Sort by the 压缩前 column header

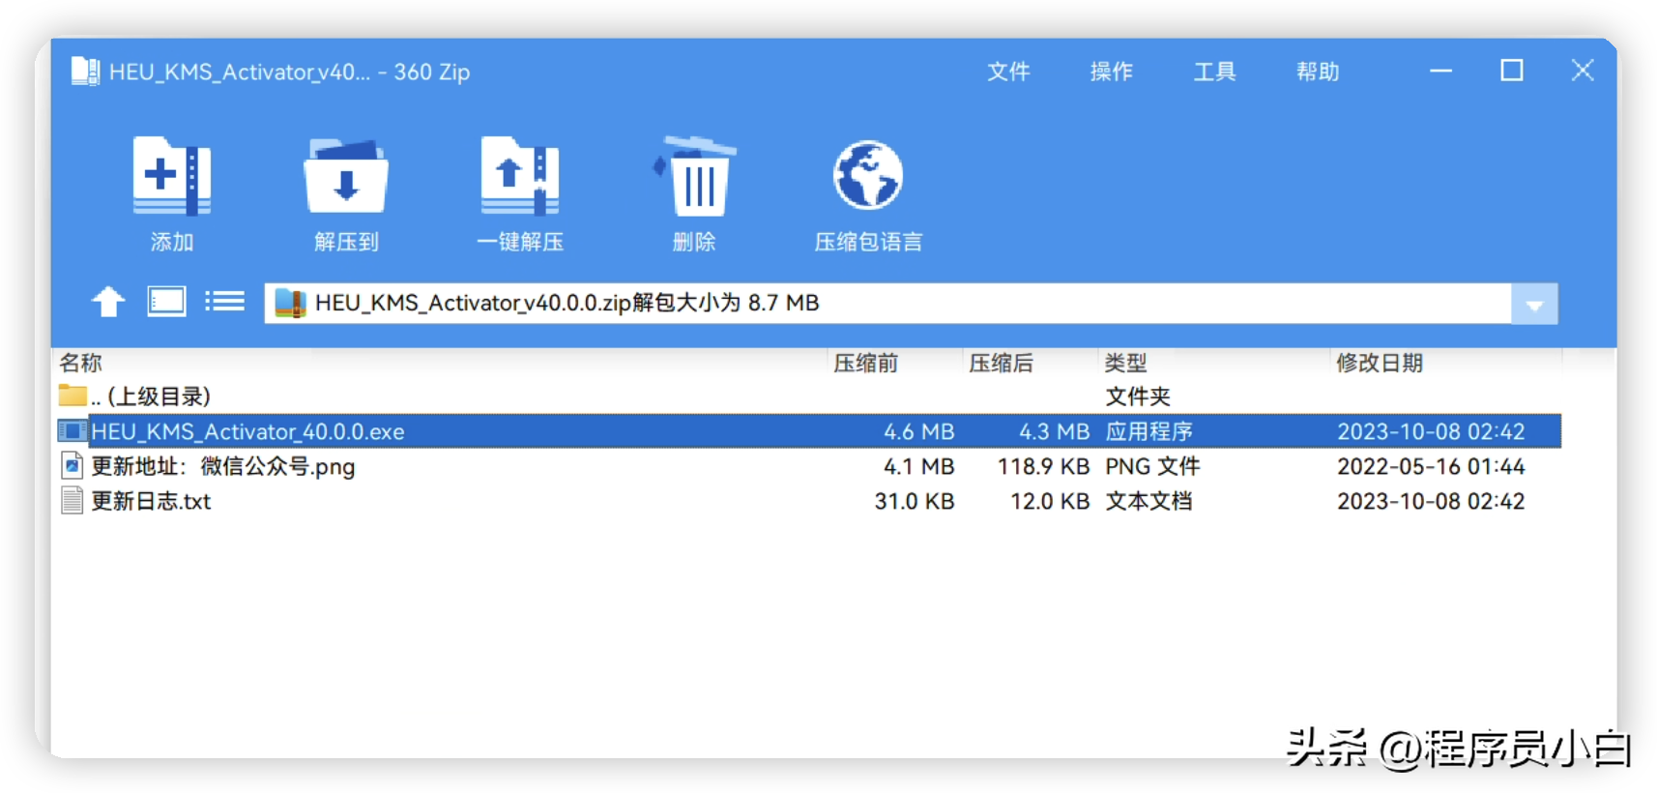pos(866,363)
